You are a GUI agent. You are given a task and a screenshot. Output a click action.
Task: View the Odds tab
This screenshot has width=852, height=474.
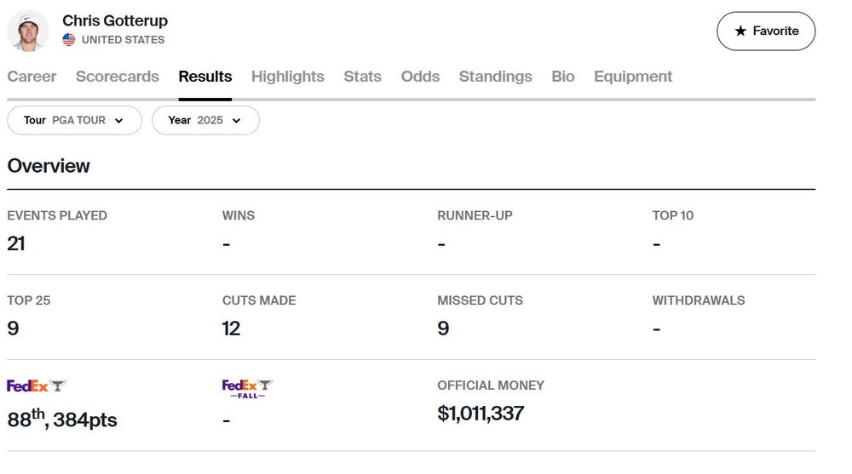click(x=420, y=77)
